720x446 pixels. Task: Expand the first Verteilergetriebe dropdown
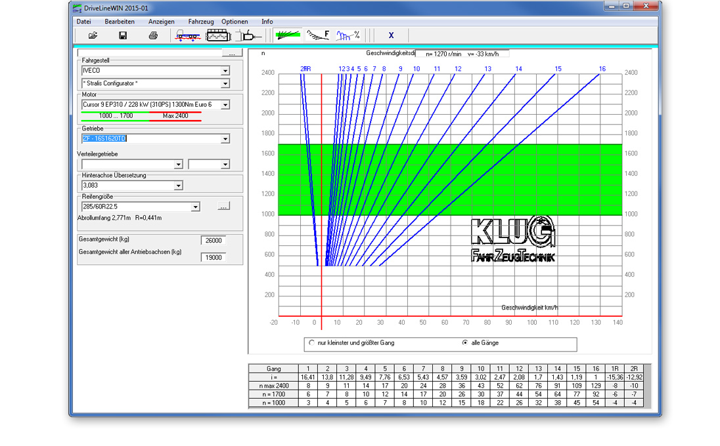pos(178,164)
